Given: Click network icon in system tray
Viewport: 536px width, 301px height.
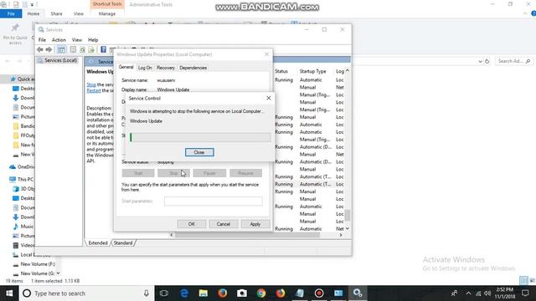Looking at the screenshot, I should tap(478, 293).
